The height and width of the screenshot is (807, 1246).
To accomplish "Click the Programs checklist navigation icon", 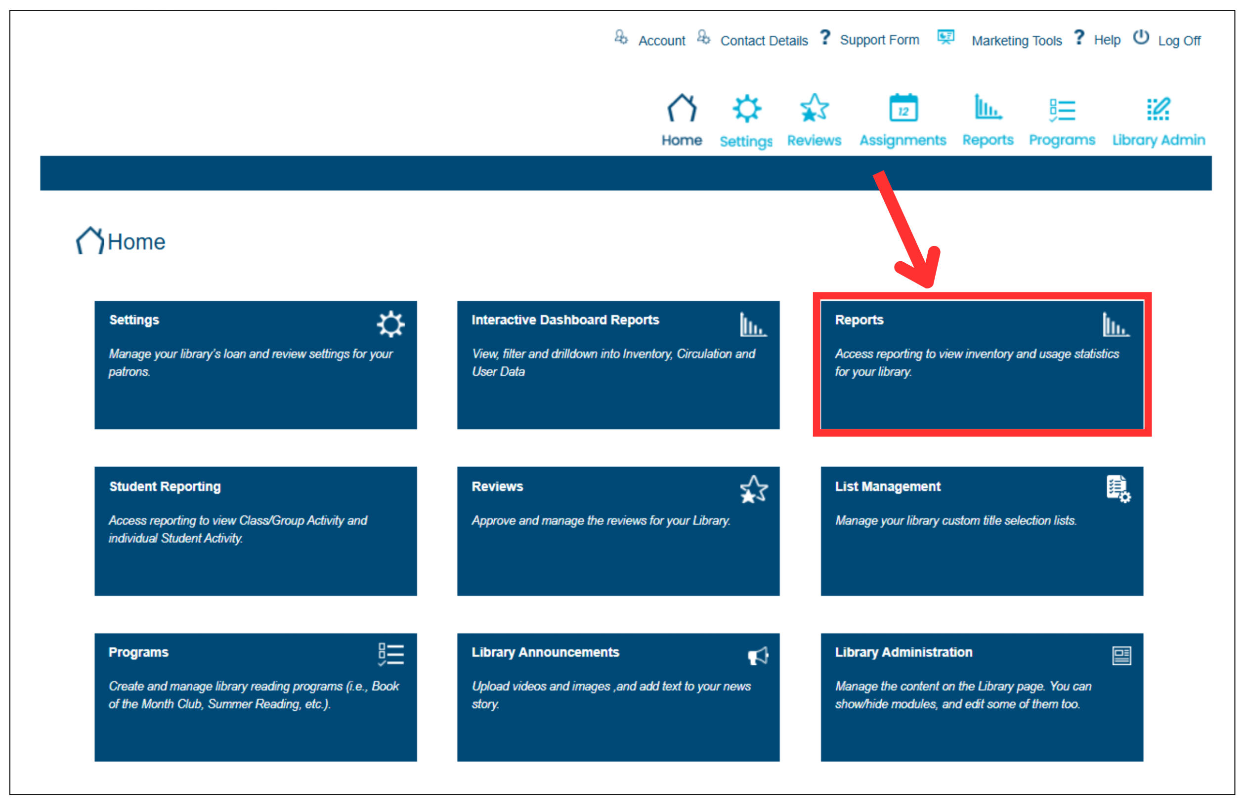I will coord(1062,110).
